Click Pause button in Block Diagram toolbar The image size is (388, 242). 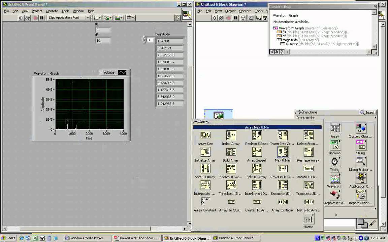(x=235, y=18)
